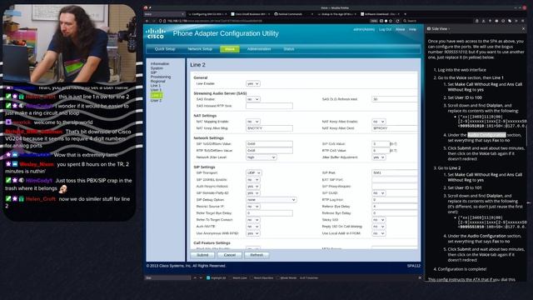
Task: Open the Line Enable dropdown
Action: click(253, 83)
